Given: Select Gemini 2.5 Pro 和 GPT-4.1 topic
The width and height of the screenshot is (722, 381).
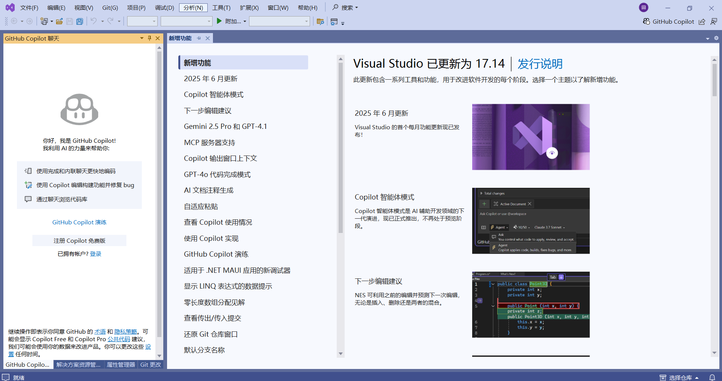Looking at the screenshot, I should 225,126.
